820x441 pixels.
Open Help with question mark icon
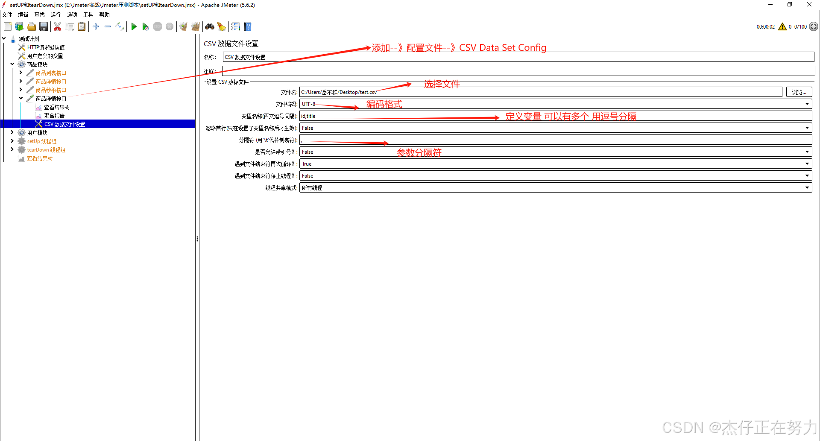pos(248,26)
